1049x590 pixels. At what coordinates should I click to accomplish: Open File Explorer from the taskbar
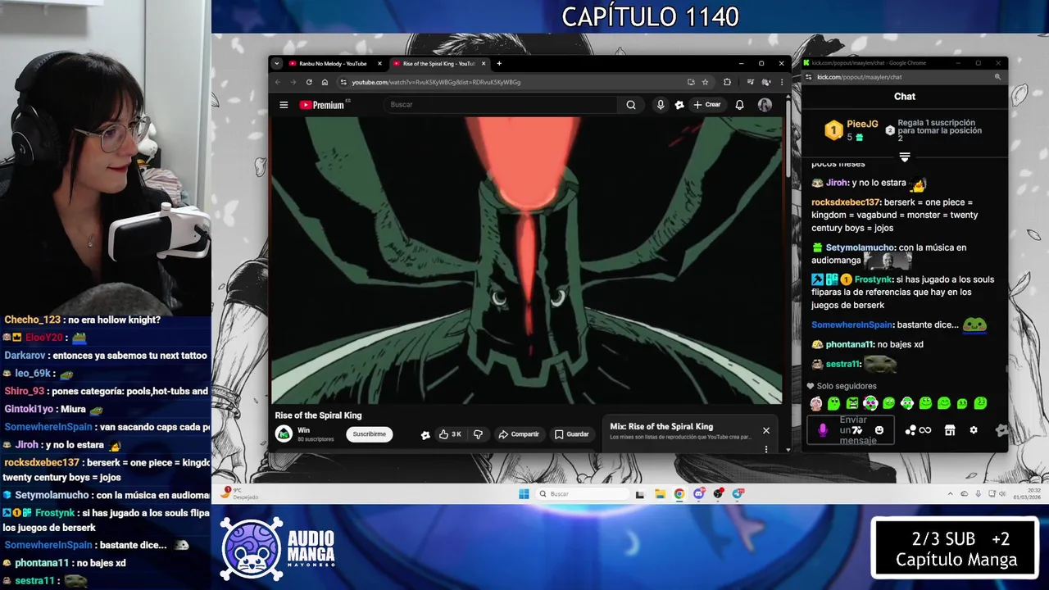[660, 494]
